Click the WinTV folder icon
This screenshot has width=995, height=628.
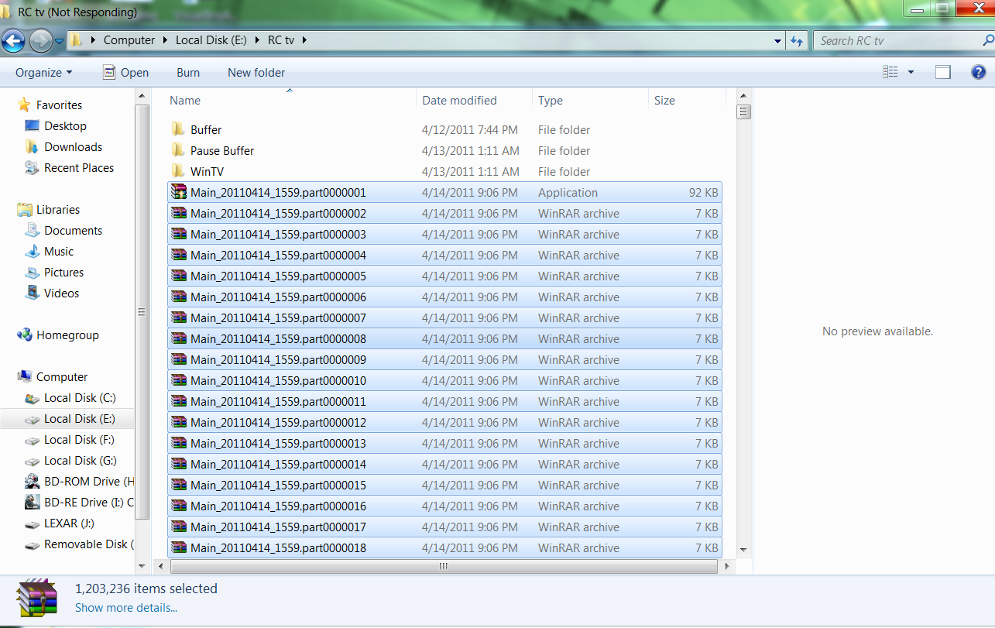[x=178, y=171]
